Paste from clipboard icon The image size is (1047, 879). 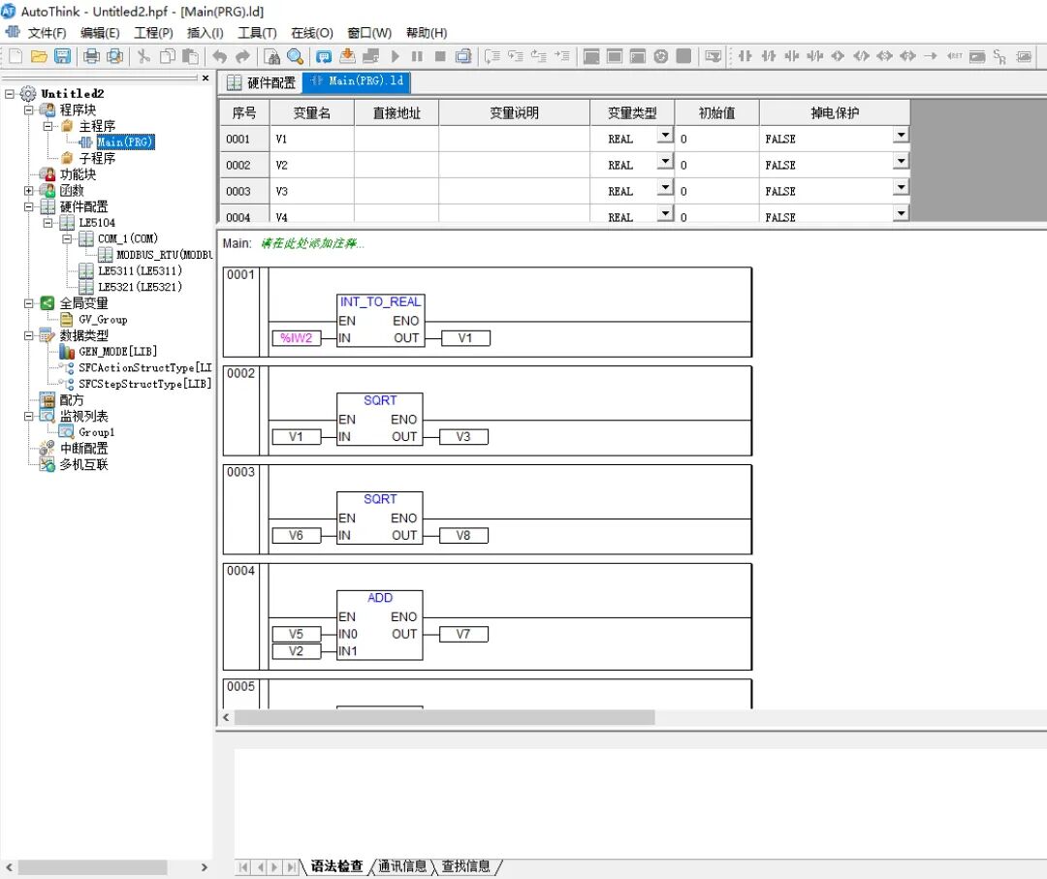pos(190,57)
